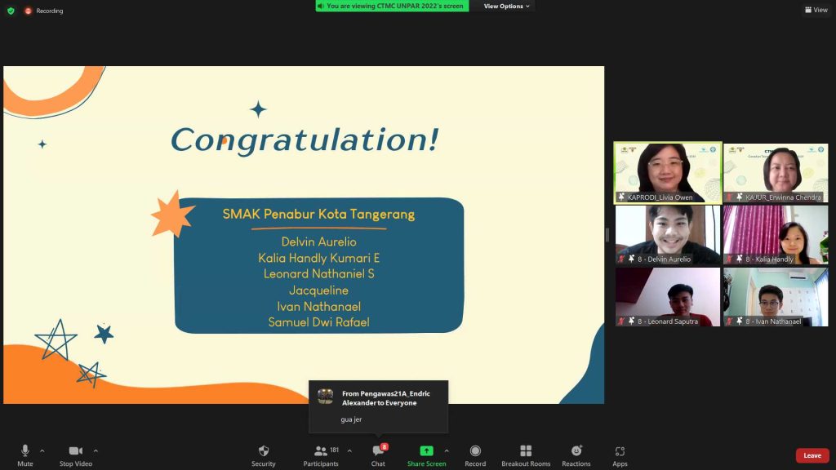This screenshot has height=470, width=836.
Task: Open the Security shield icon
Action: (263, 454)
